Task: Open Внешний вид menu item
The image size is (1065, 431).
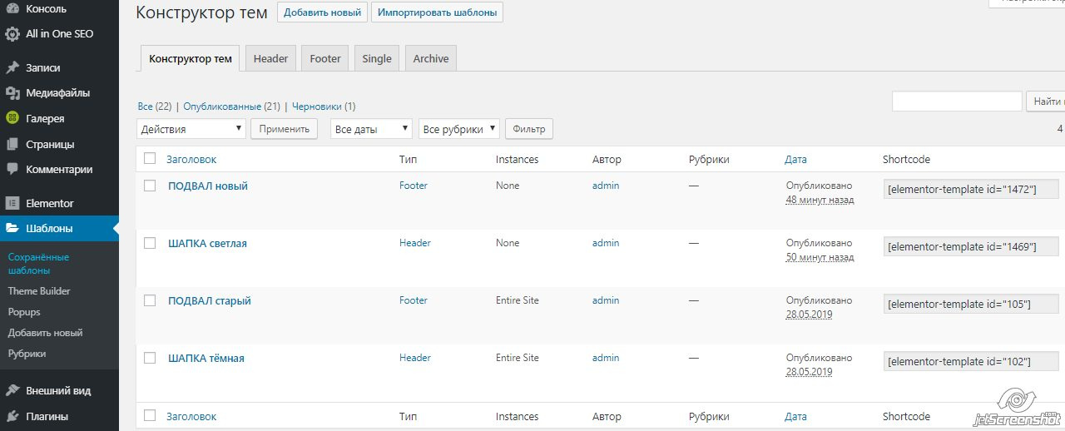Action: pos(59,390)
